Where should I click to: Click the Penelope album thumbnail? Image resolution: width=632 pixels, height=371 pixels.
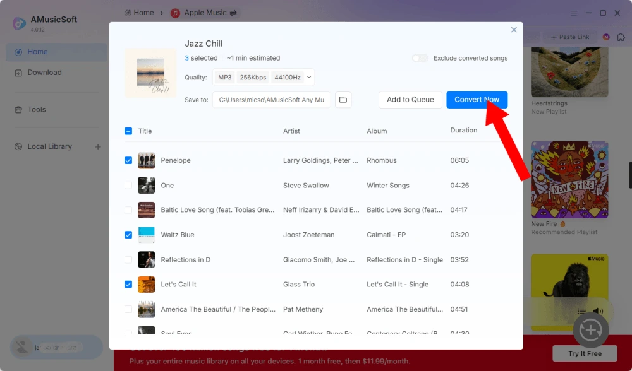tap(147, 160)
